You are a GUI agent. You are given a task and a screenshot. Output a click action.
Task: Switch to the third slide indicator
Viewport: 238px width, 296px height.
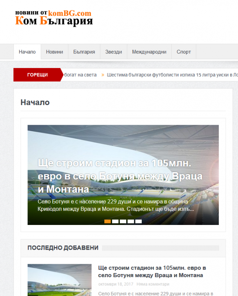coord(123,221)
